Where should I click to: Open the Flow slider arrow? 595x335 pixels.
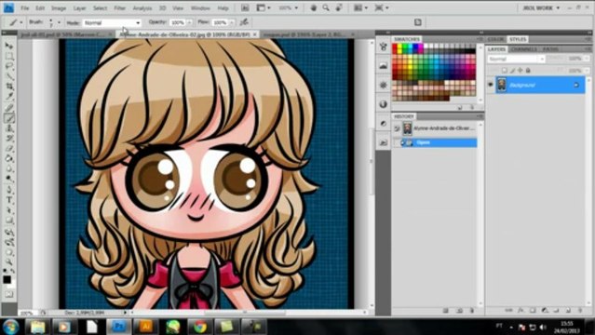point(232,22)
